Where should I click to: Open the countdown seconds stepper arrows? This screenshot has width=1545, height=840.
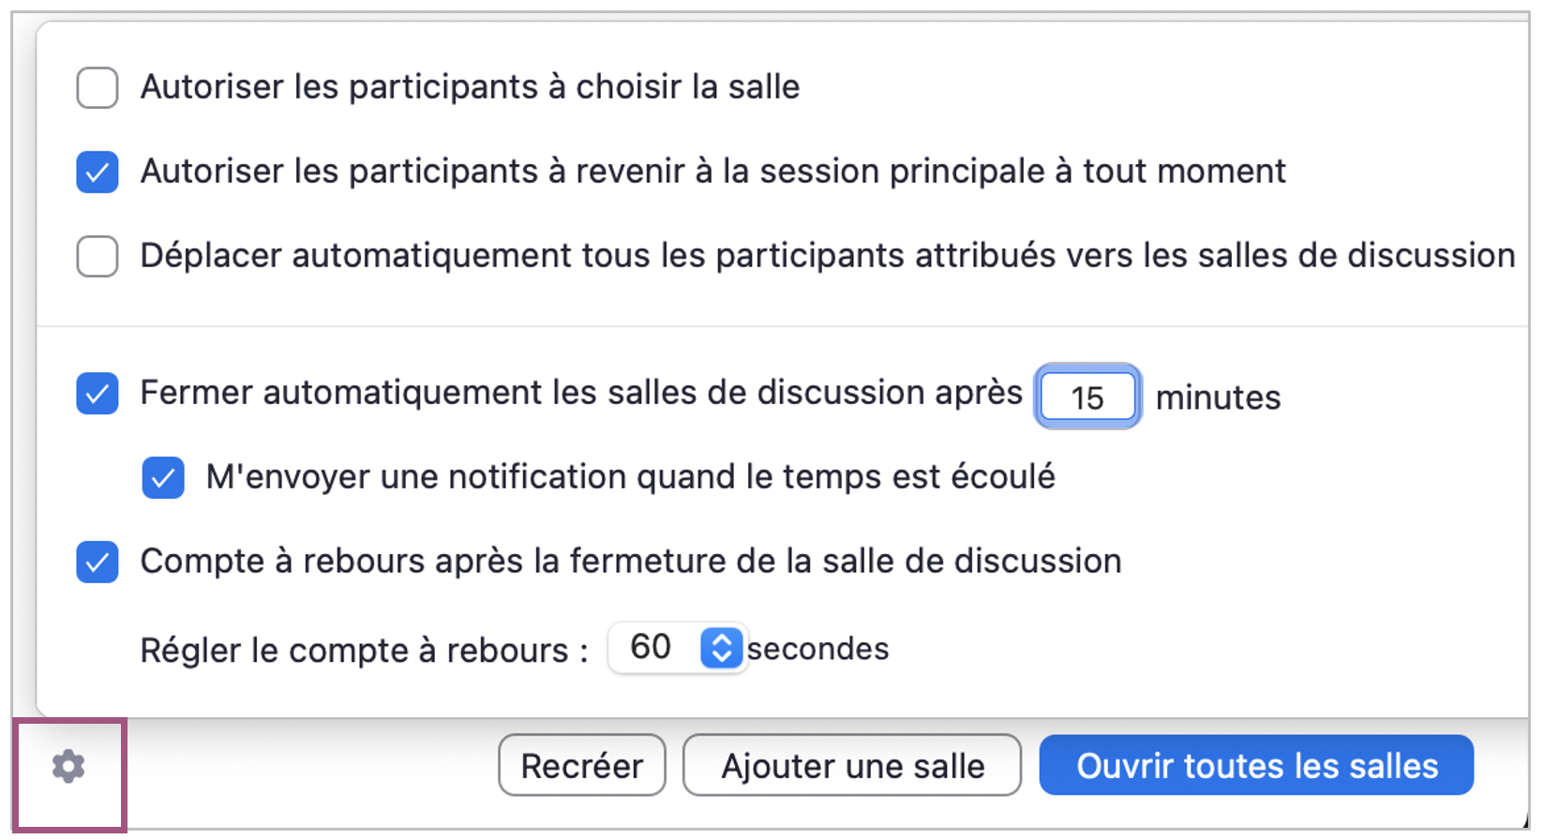pos(721,648)
